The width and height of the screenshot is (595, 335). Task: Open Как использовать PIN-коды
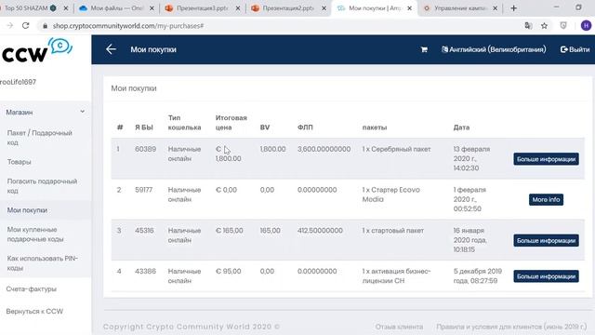click(42, 262)
